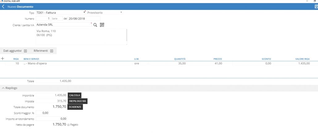Click price cell 41,00

pos(205,63)
